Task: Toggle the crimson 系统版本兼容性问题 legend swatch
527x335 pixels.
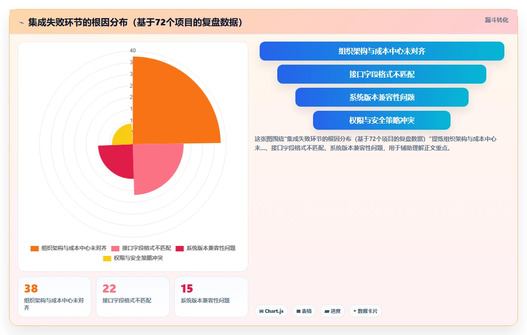Action: click(x=180, y=249)
